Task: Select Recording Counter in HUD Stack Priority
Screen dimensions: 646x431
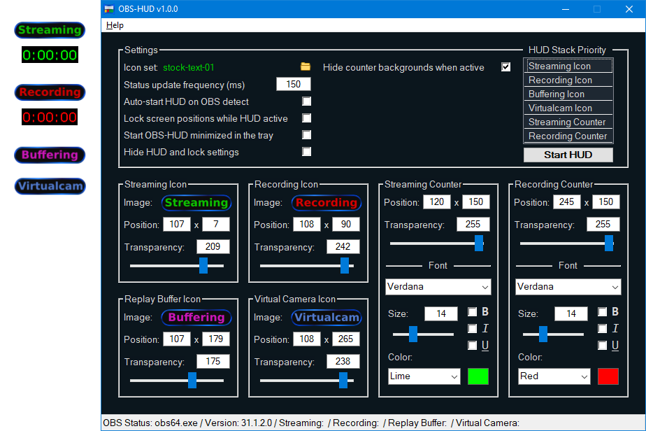Action: click(568, 136)
